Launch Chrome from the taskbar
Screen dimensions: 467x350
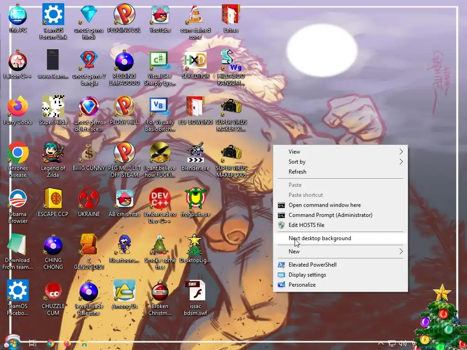coord(51,343)
